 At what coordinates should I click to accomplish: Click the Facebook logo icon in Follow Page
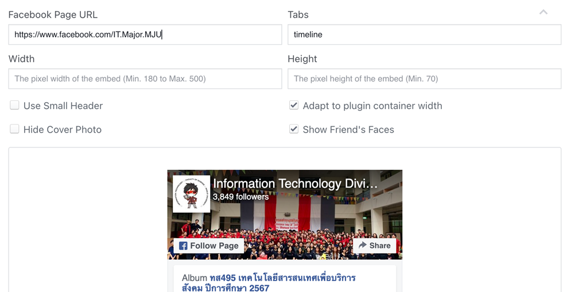[183, 246]
